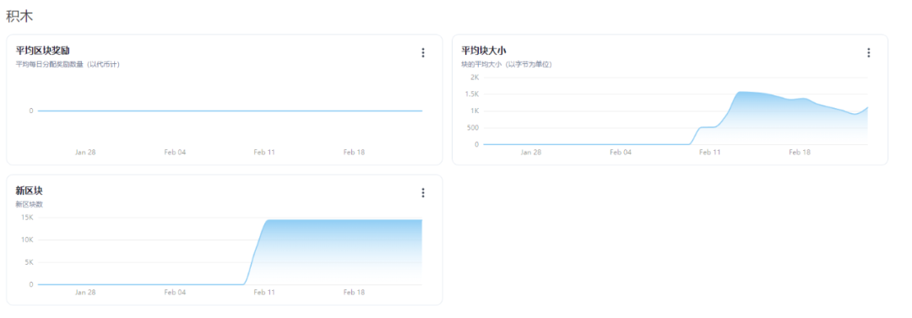Click the 0 axis label in 新区块 chart
912x318 pixels.
[31, 285]
